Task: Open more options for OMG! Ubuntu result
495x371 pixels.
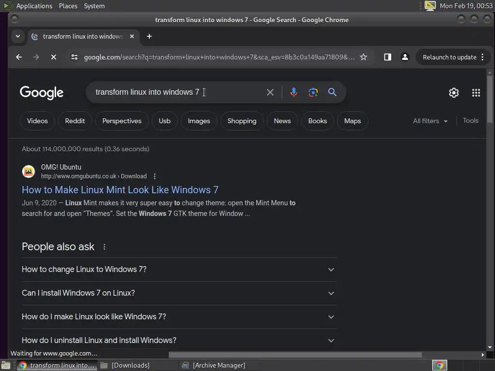Action: 155,176
